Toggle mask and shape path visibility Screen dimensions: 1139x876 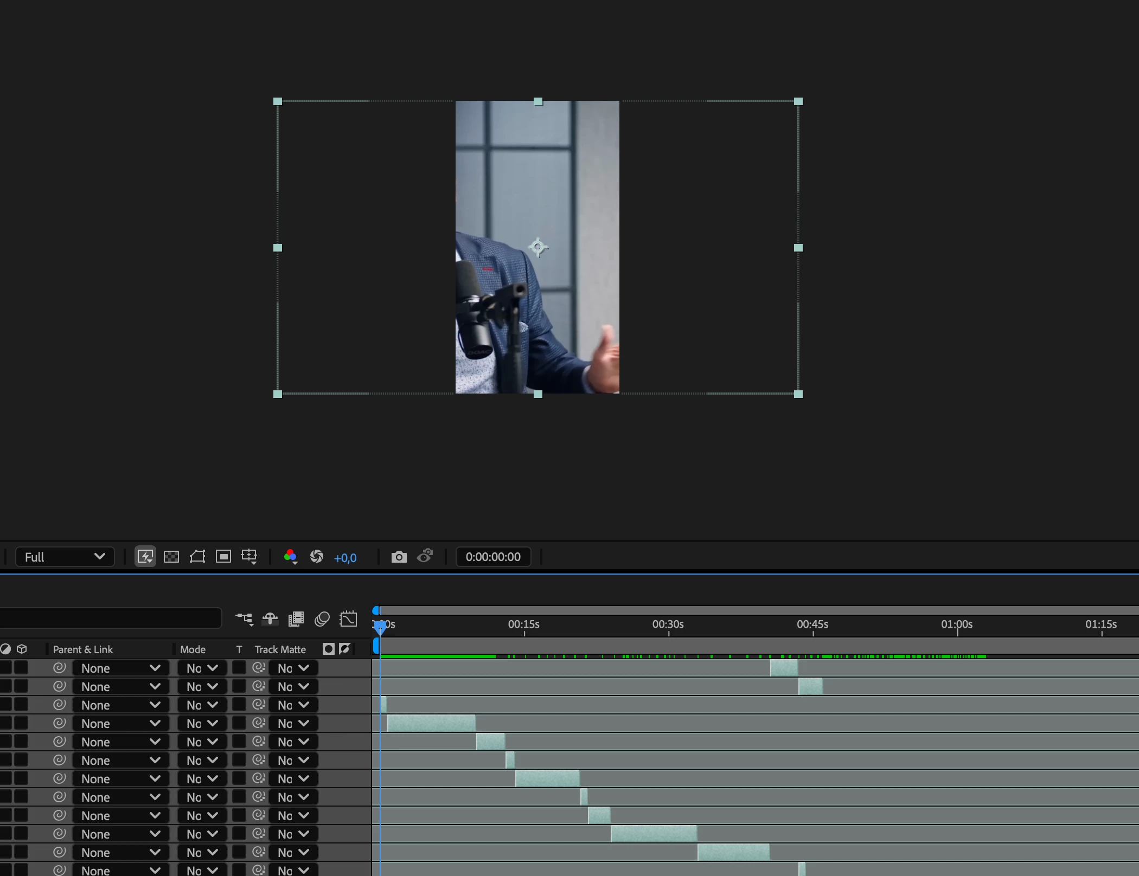pos(197,557)
